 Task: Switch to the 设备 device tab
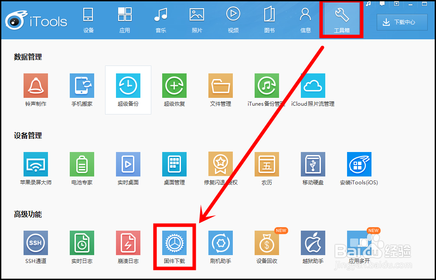click(89, 20)
